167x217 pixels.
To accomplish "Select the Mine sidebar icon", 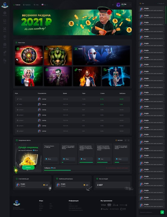I will click(x=5, y=53).
